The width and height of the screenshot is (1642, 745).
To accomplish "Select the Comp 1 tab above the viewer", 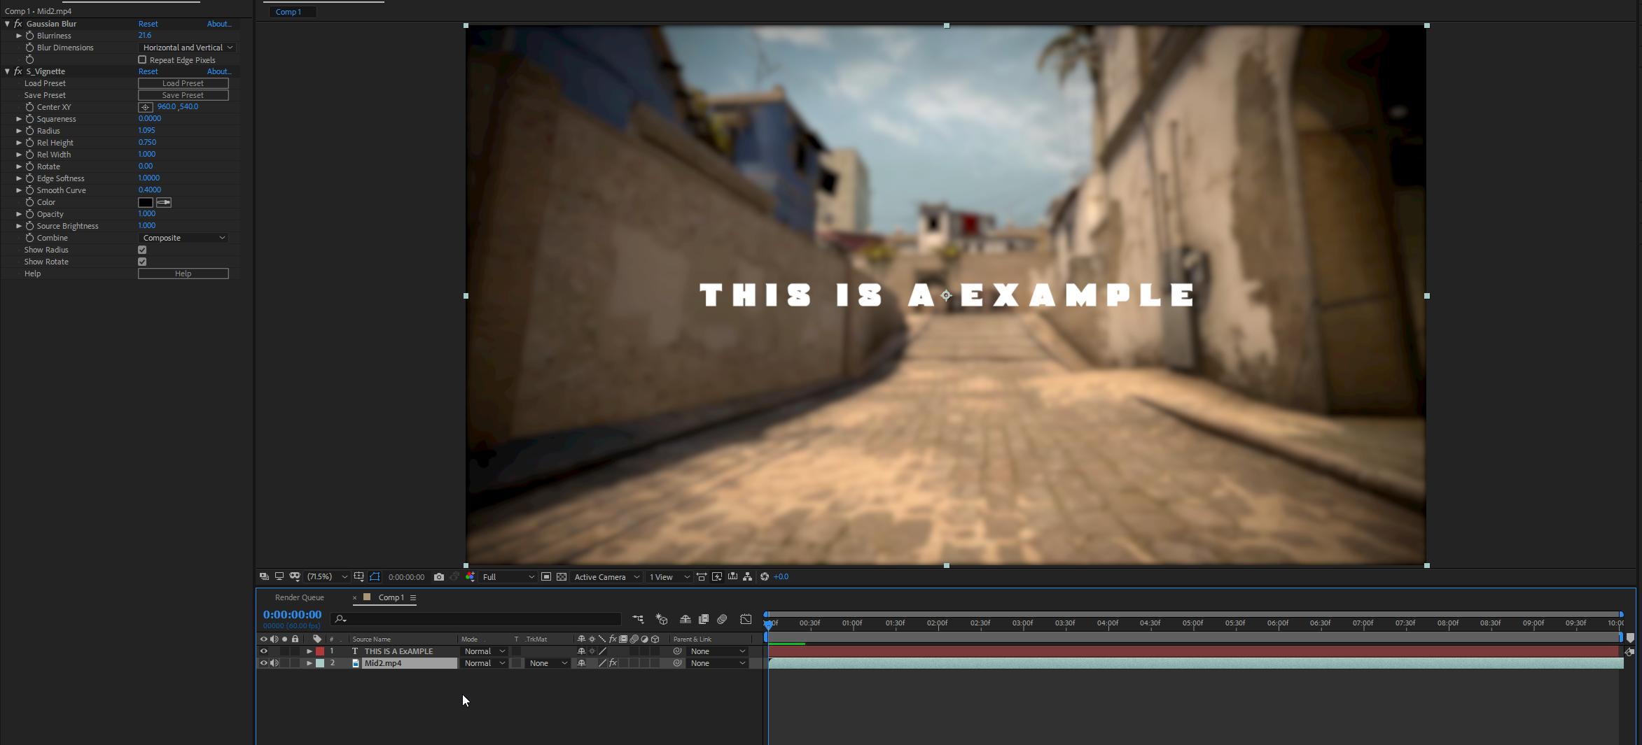I will click(x=288, y=12).
